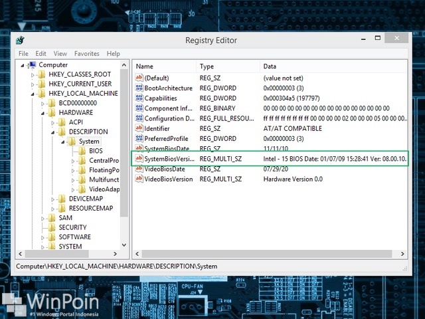Click tree pane horizontal scrollbar right arrow

115,254
